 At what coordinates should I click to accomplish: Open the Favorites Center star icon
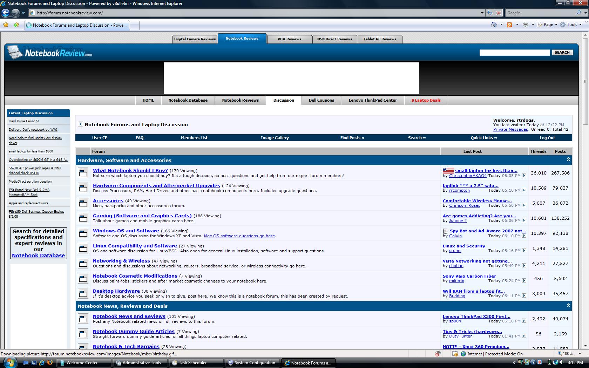(x=6, y=25)
